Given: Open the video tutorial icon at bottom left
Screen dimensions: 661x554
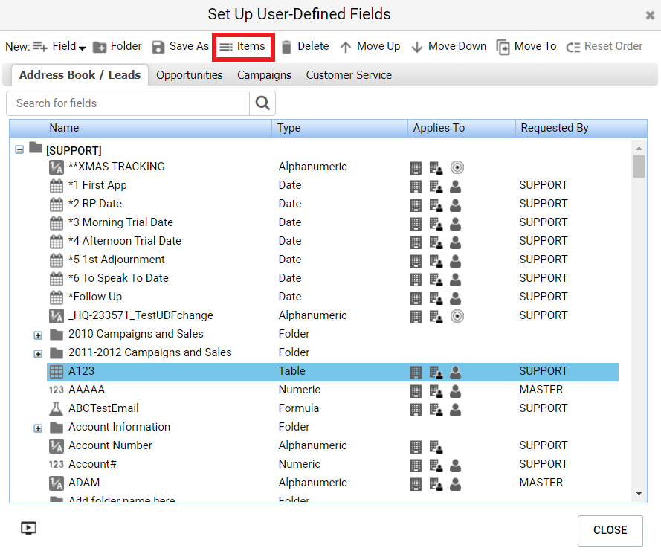Looking at the screenshot, I should point(28,529).
